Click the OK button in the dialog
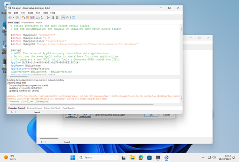This screenshot has width=239, height=162. click(x=151, y=115)
